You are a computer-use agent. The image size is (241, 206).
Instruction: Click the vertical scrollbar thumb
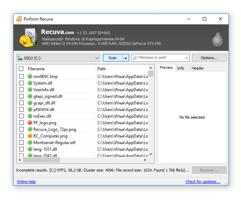click(x=151, y=73)
